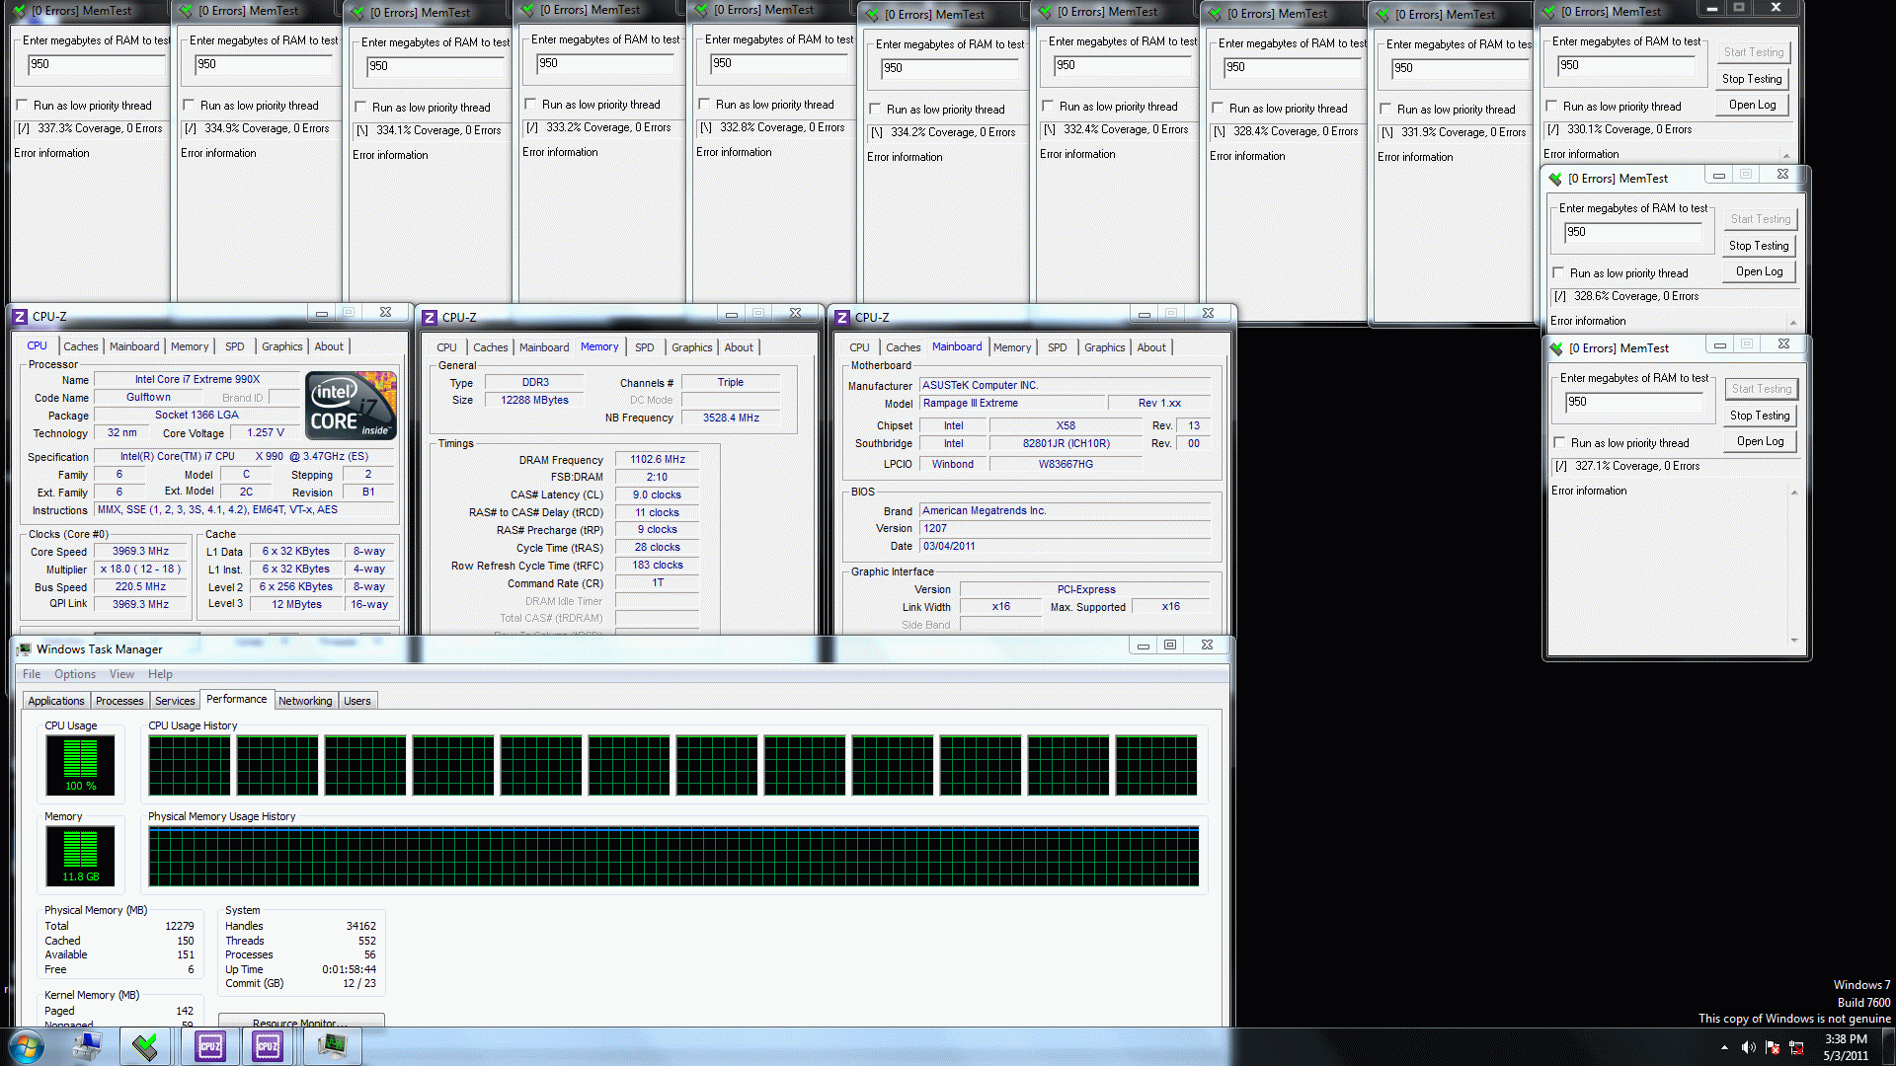Stop Testing in the 330.1% coverage MemTest
Image resolution: width=1896 pixels, height=1066 pixels.
(1753, 79)
